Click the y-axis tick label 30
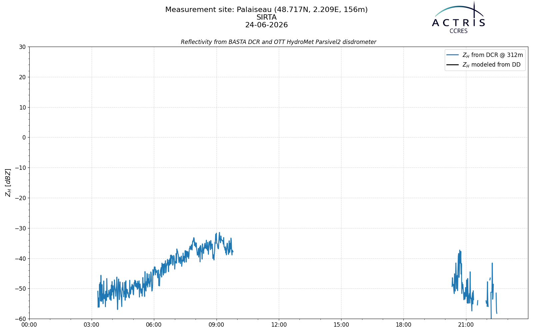533x333 pixels. pyautogui.click(x=22, y=47)
